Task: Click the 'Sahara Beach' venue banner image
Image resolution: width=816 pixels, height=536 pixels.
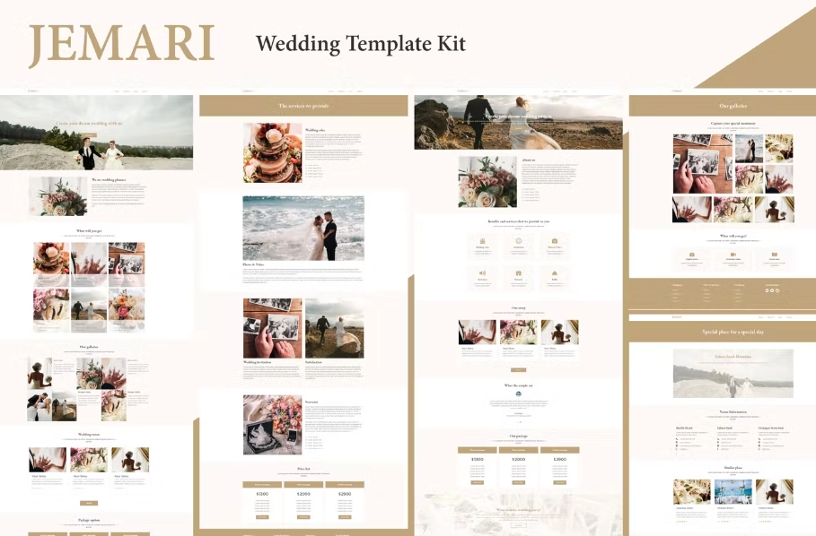Action: (733, 373)
